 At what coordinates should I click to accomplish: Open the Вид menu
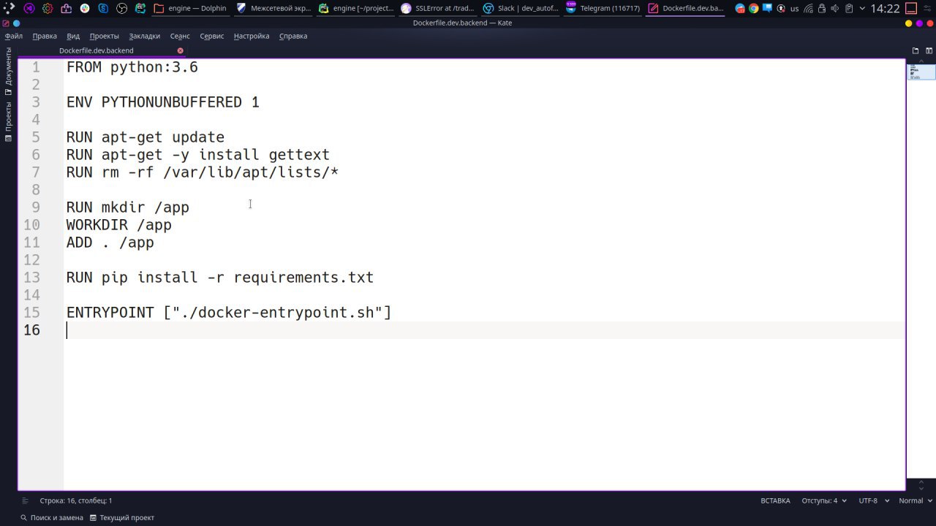click(73, 36)
